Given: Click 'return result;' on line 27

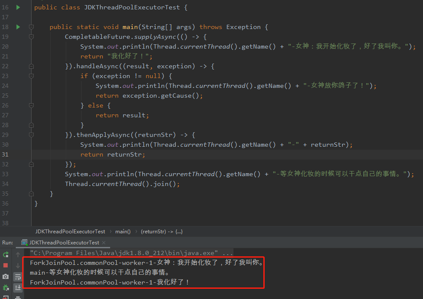Looking at the screenshot, I should [122, 116].
